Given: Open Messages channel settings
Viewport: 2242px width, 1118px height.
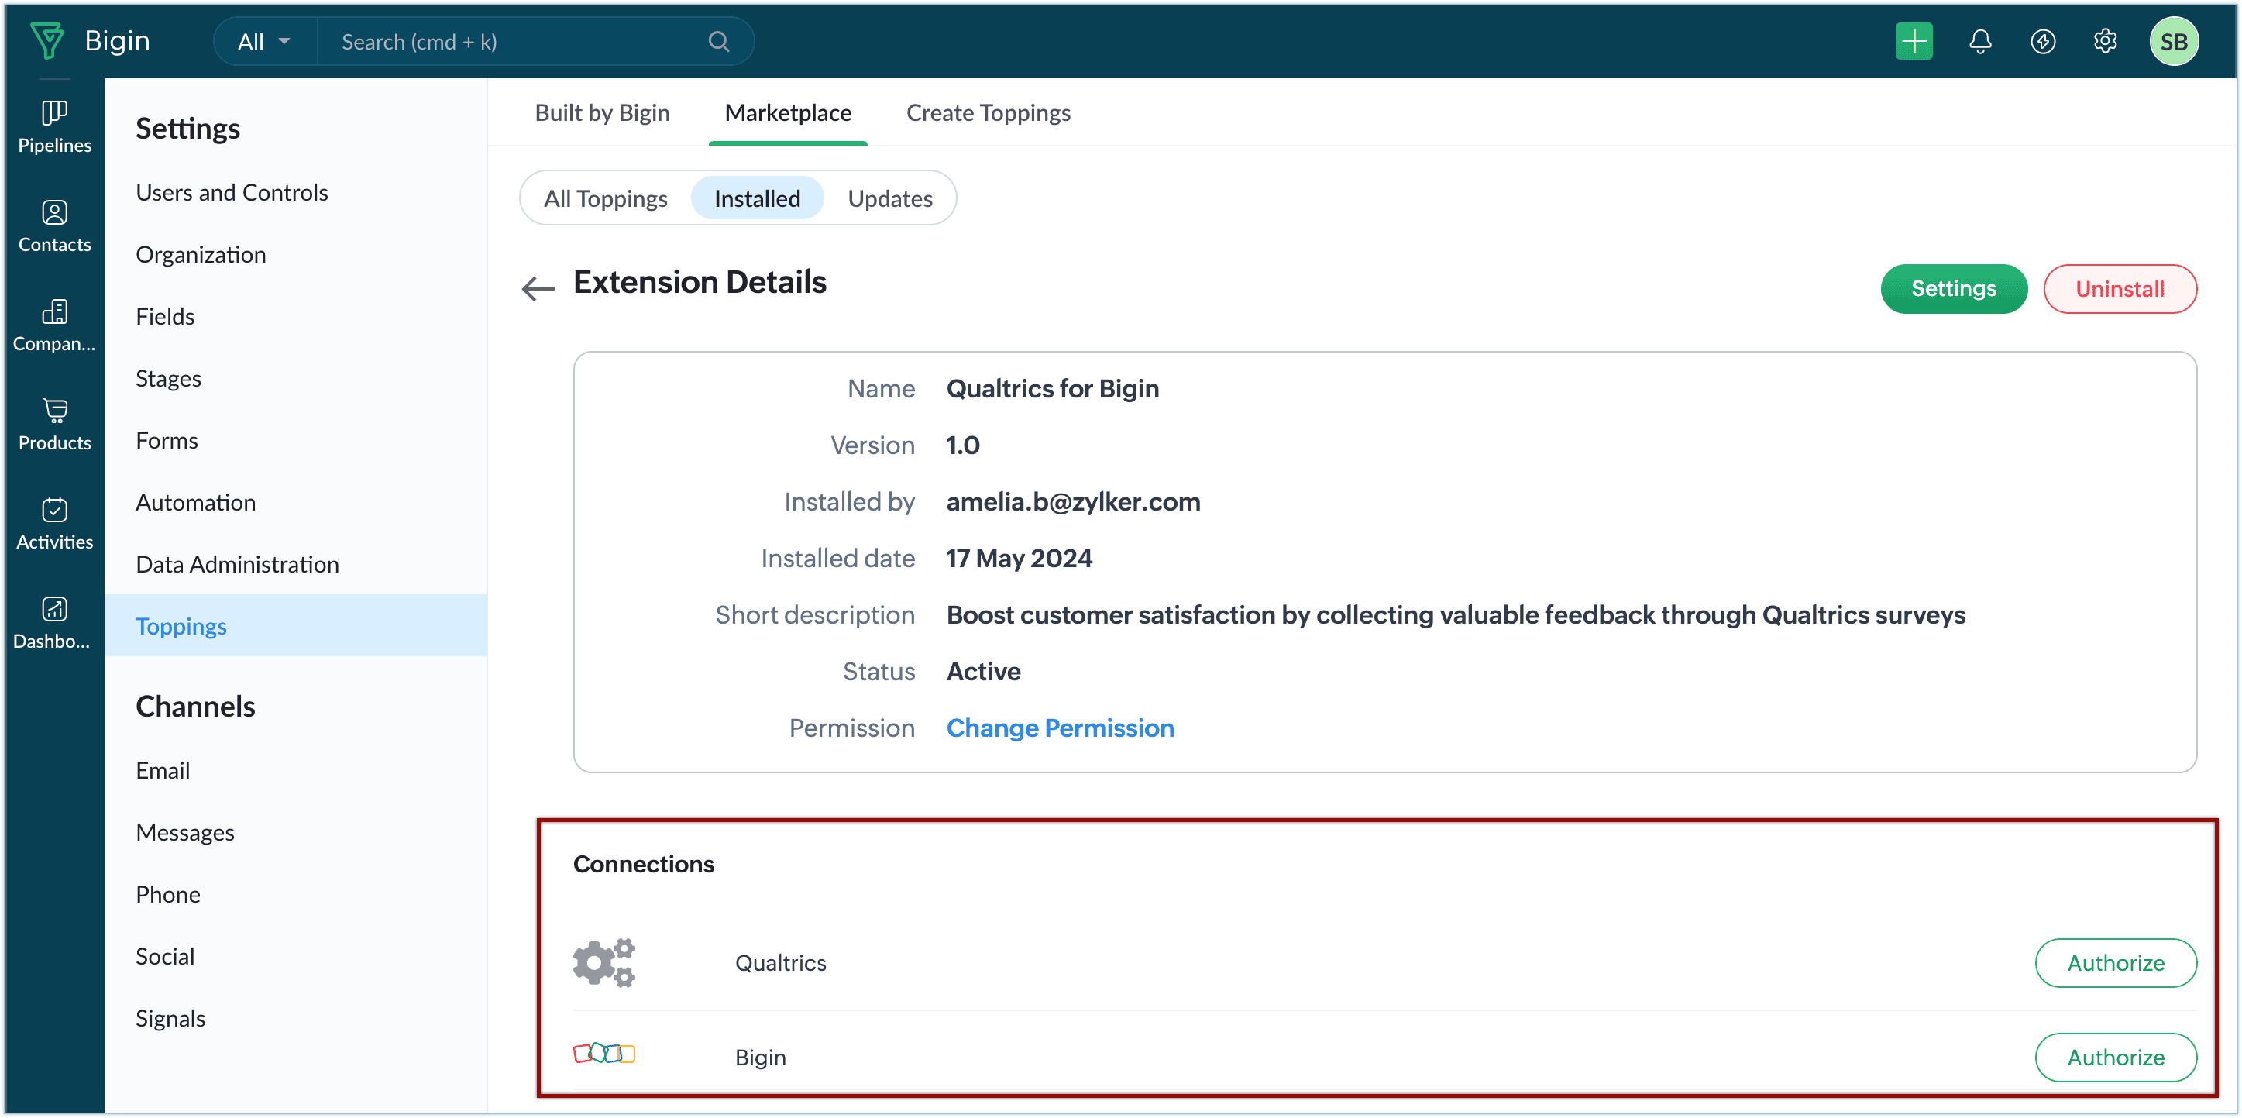Looking at the screenshot, I should 185,832.
